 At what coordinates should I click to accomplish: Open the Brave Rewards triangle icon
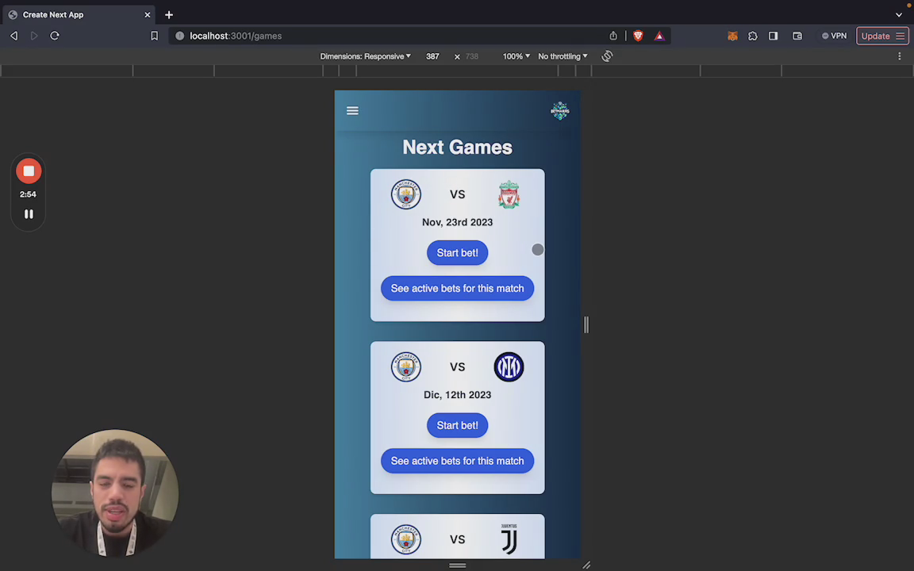point(659,36)
